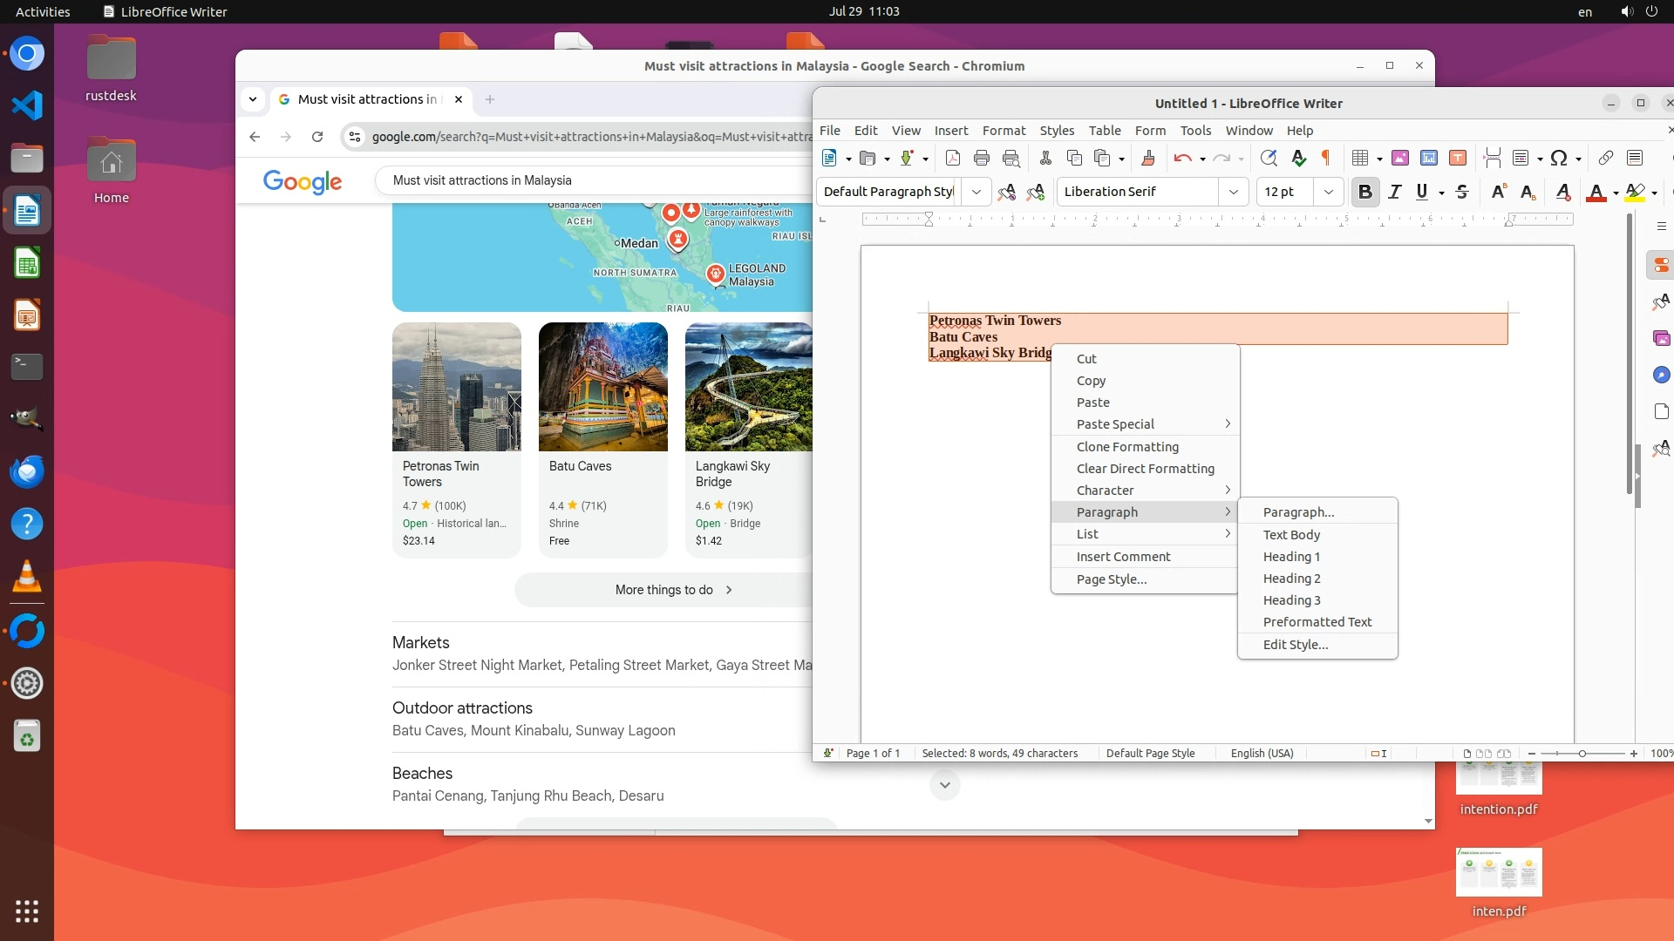Image resolution: width=1674 pixels, height=941 pixels.
Task: Click the Print toolbar icon
Action: coord(982,158)
